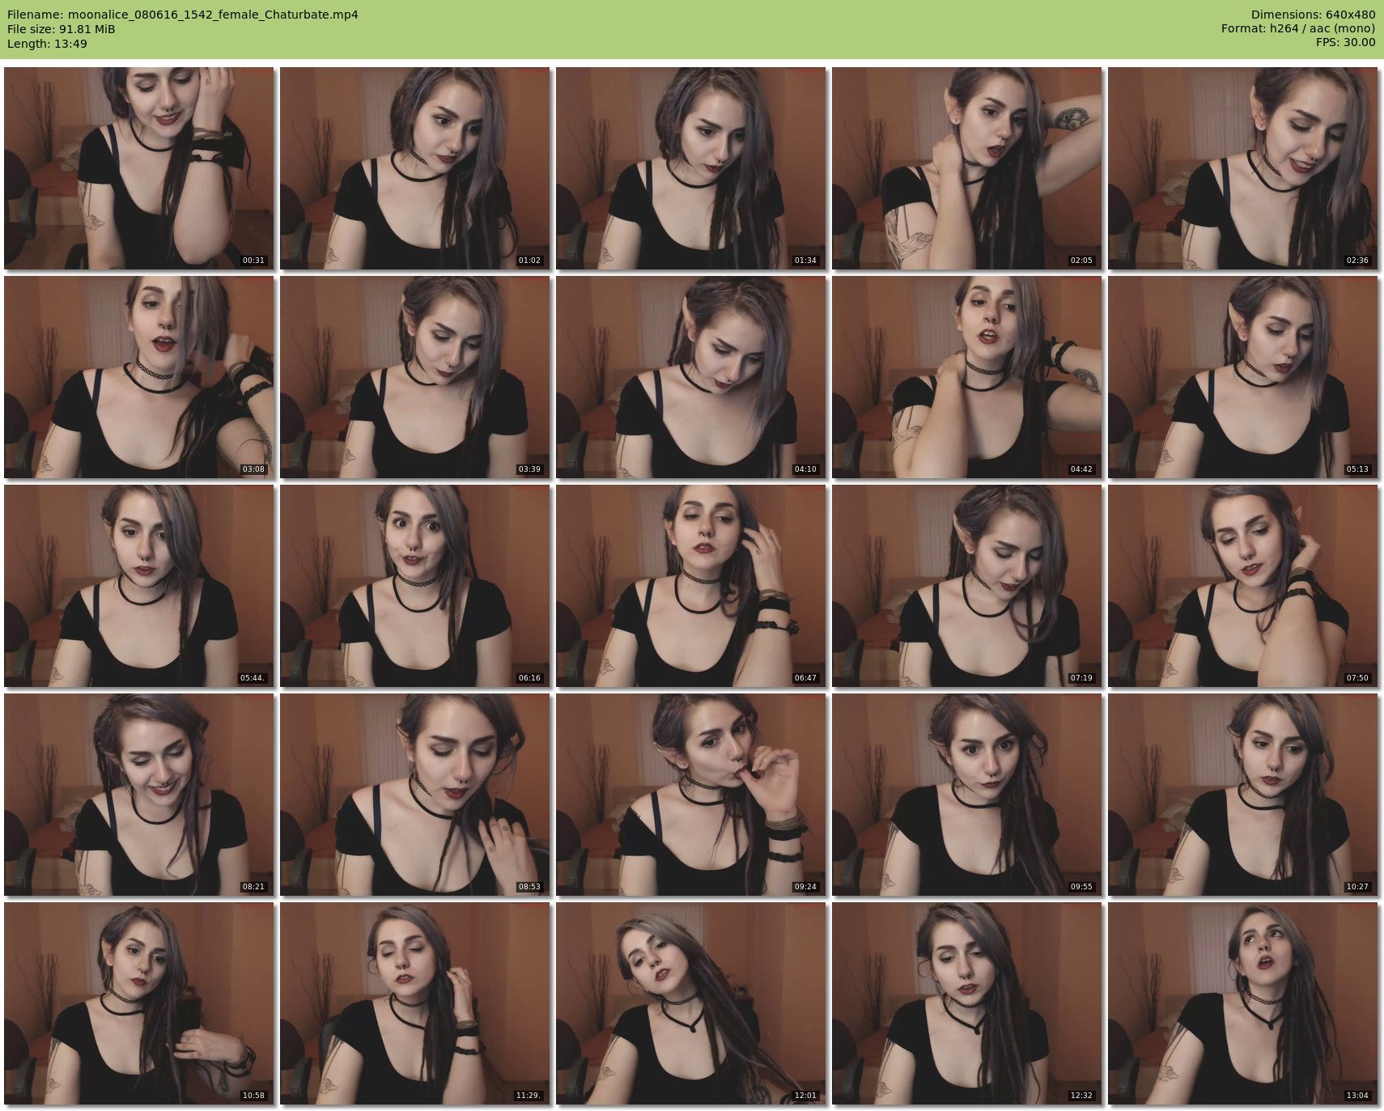View the 12:32 thumbnail
The width and height of the screenshot is (1384, 1111).
(x=966, y=1003)
